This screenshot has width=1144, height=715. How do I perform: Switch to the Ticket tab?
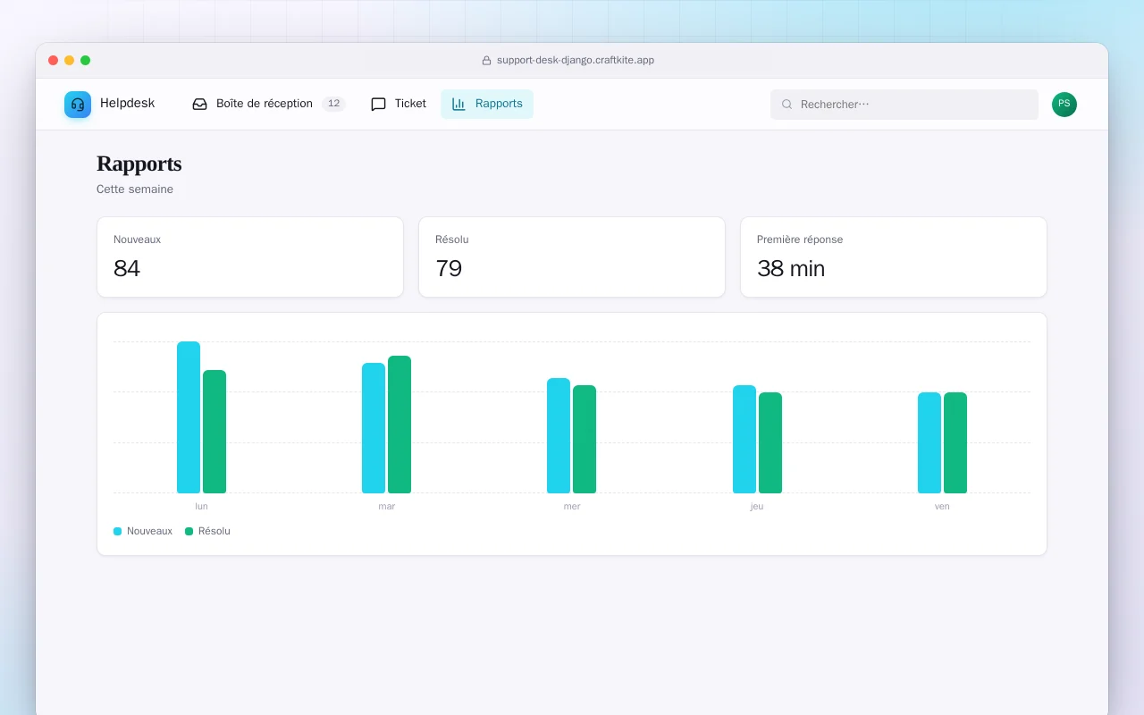(x=399, y=104)
